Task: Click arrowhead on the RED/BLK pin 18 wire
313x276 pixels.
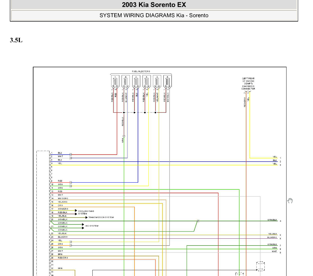Action: click(x=76, y=214)
